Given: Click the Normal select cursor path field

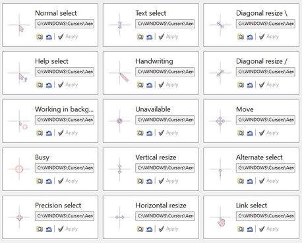Looking at the screenshot, I should [x=65, y=24].
